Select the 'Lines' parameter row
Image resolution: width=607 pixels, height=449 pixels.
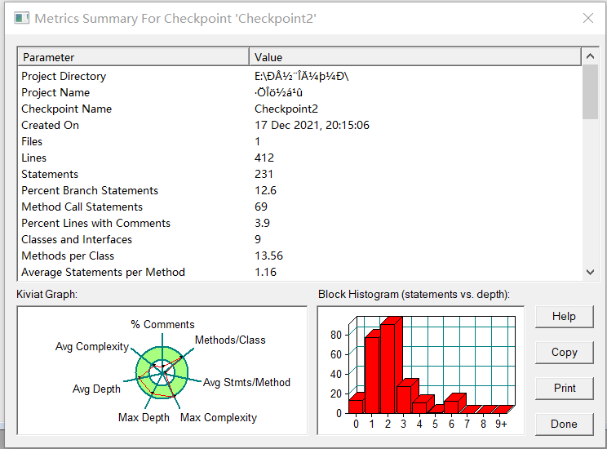[x=300, y=158]
